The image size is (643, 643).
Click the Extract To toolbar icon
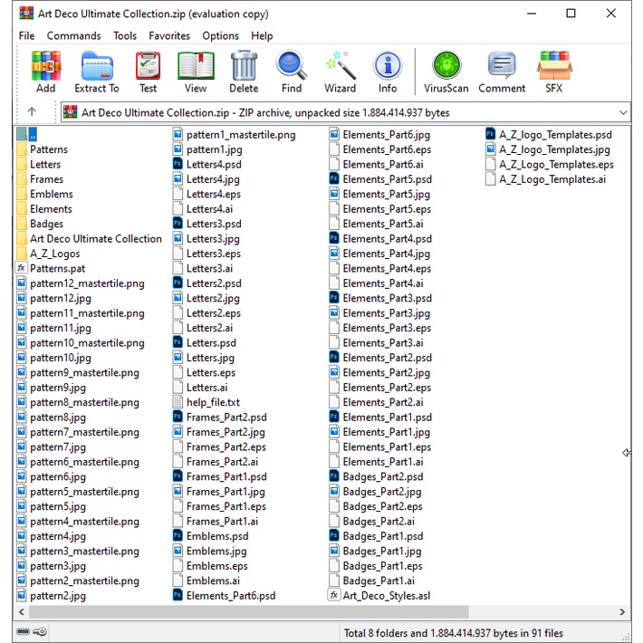[x=96, y=72]
